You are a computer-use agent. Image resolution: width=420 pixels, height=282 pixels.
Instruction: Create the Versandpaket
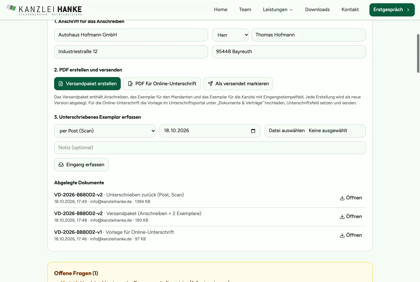(x=87, y=84)
